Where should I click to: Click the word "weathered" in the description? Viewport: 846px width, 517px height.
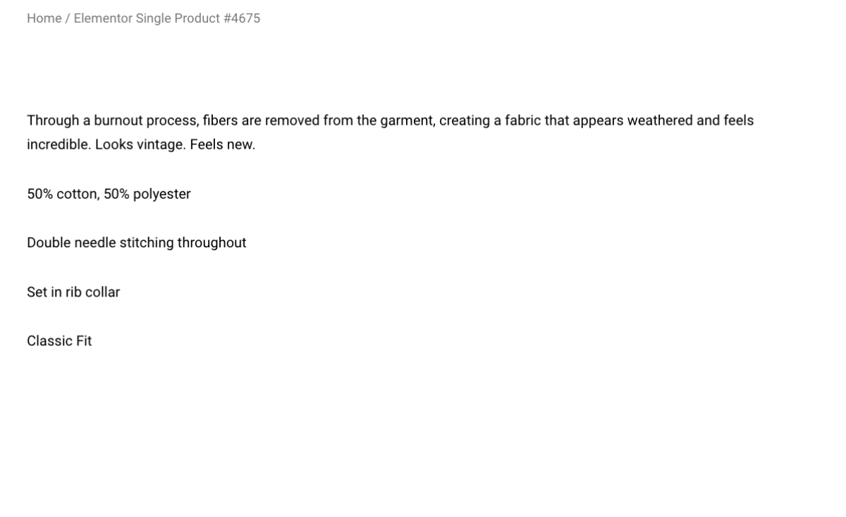[660, 120]
